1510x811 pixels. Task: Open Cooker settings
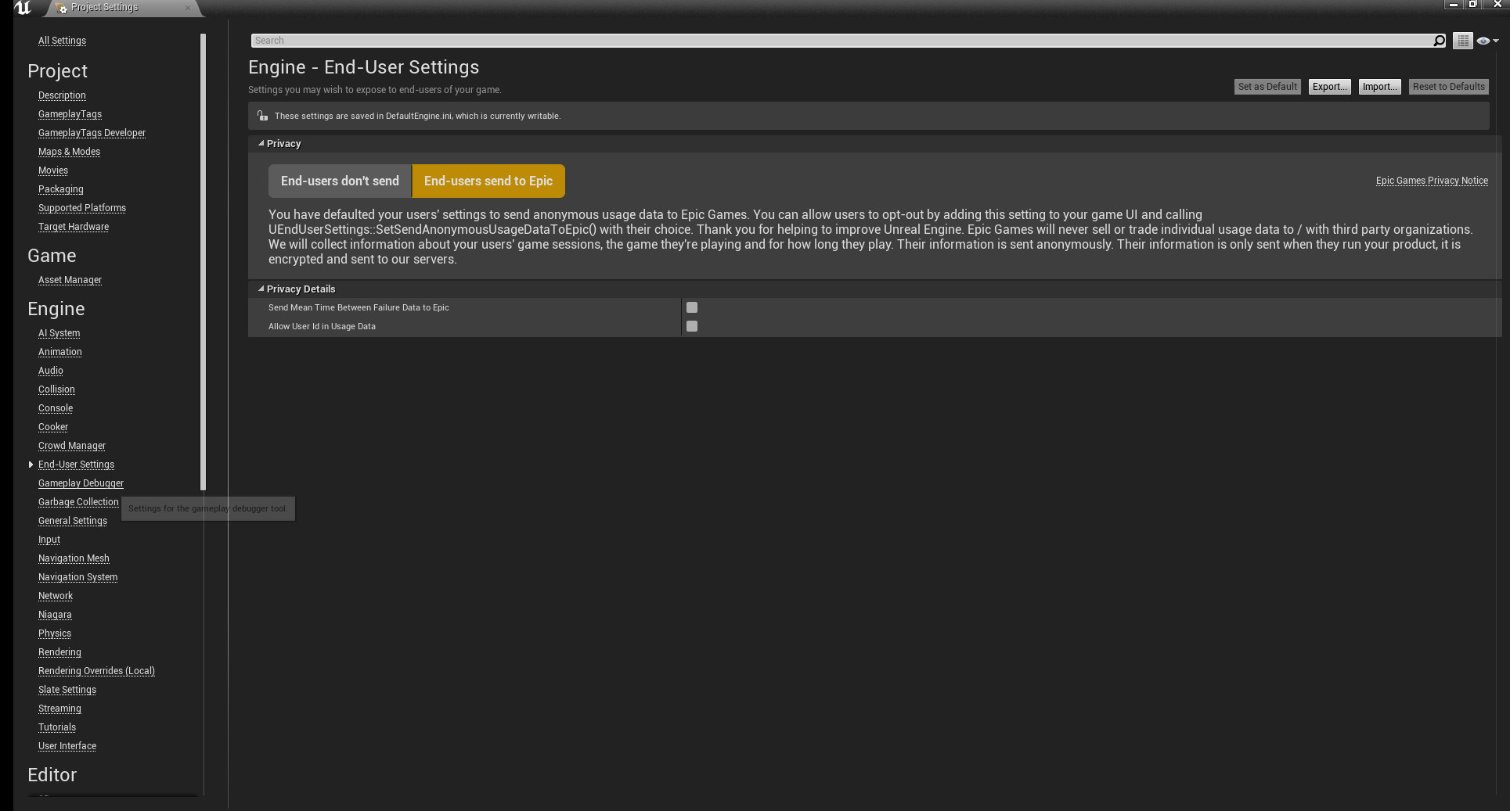(x=53, y=427)
